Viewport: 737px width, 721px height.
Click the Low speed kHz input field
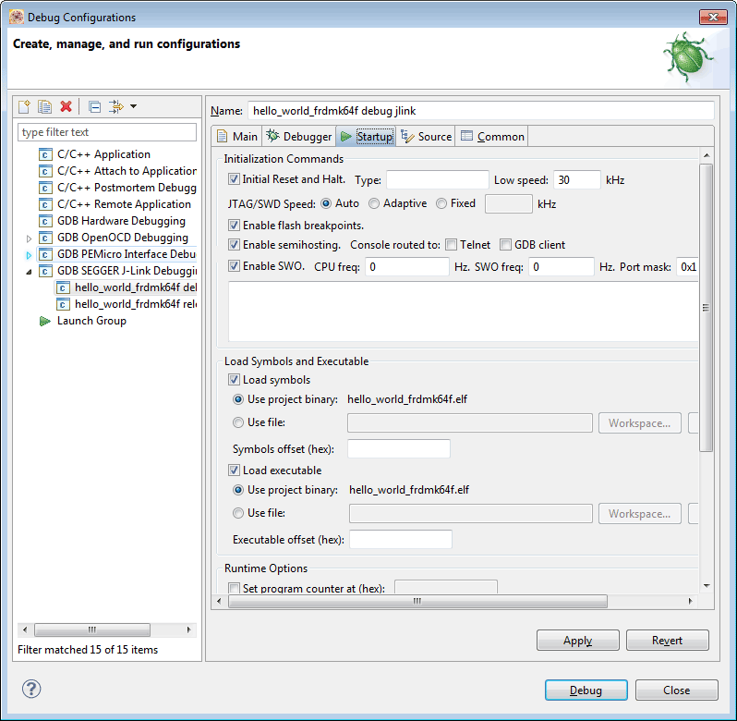[576, 180]
